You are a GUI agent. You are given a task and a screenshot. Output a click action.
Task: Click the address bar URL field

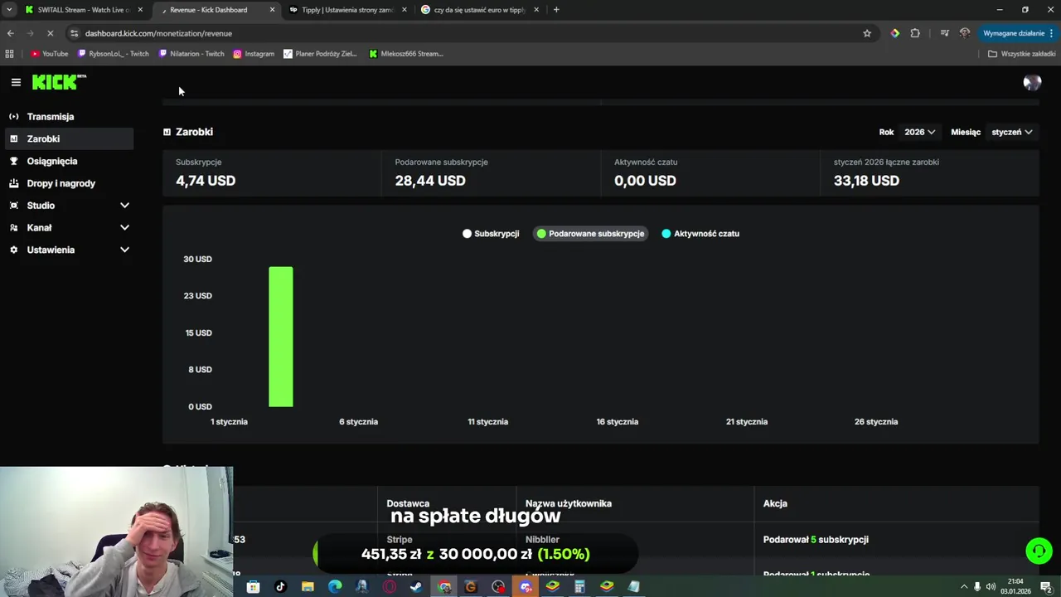464,33
